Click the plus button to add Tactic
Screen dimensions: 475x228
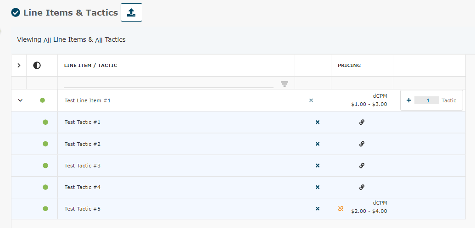(x=409, y=100)
